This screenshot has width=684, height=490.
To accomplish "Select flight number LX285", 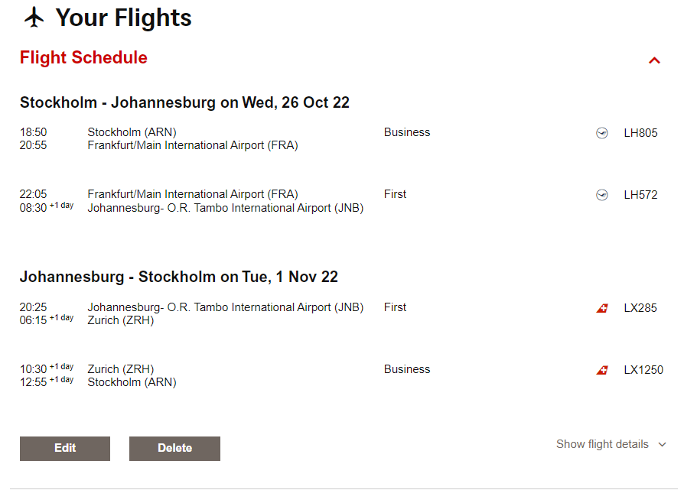I will tap(640, 308).
